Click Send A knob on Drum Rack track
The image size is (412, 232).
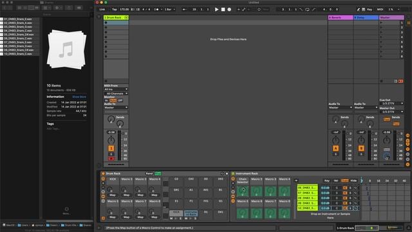coord(111,119)
